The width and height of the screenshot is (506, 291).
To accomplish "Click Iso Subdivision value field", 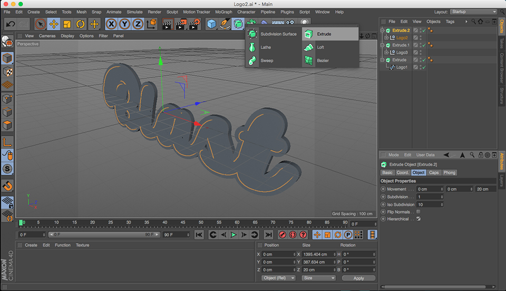I will tap(430, 205).
